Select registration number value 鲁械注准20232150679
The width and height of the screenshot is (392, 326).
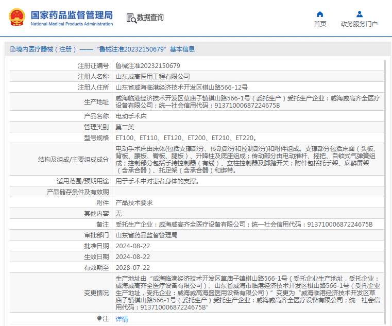coord(148,66)
